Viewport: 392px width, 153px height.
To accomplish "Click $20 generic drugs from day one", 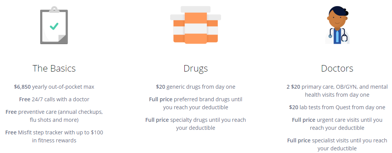I will (x=195, y=87).
